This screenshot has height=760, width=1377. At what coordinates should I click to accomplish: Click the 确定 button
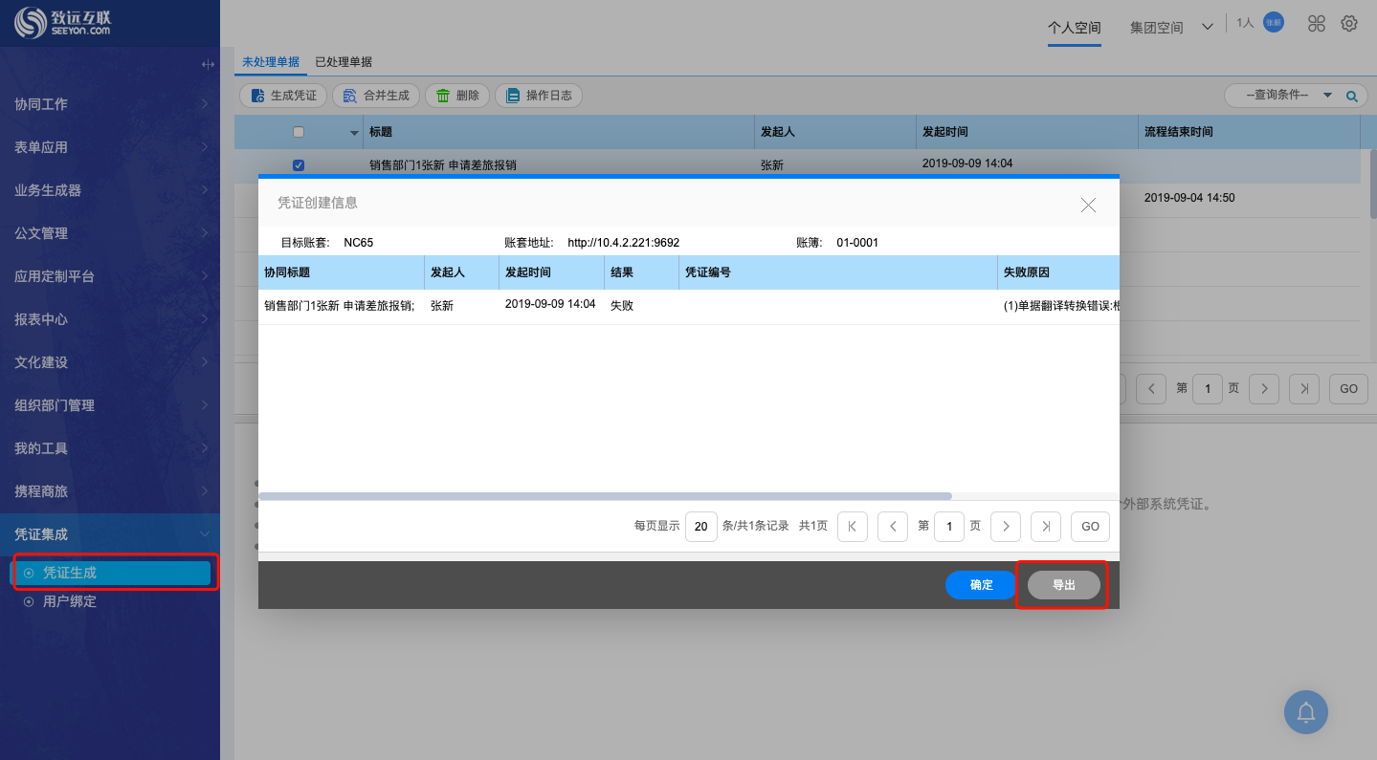click(981, 585)
